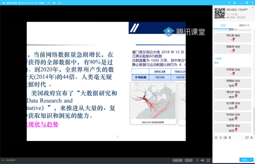
Task: Toggle the microphone mute icon
Action: 197,160
